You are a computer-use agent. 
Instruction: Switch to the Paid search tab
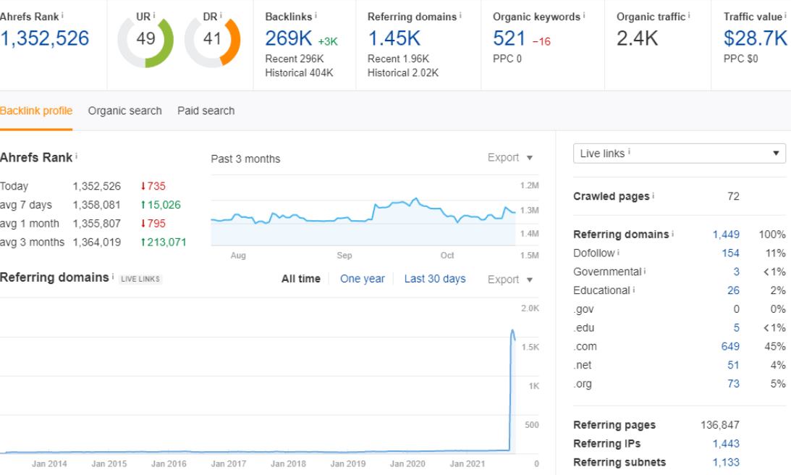tap(206, 111)
